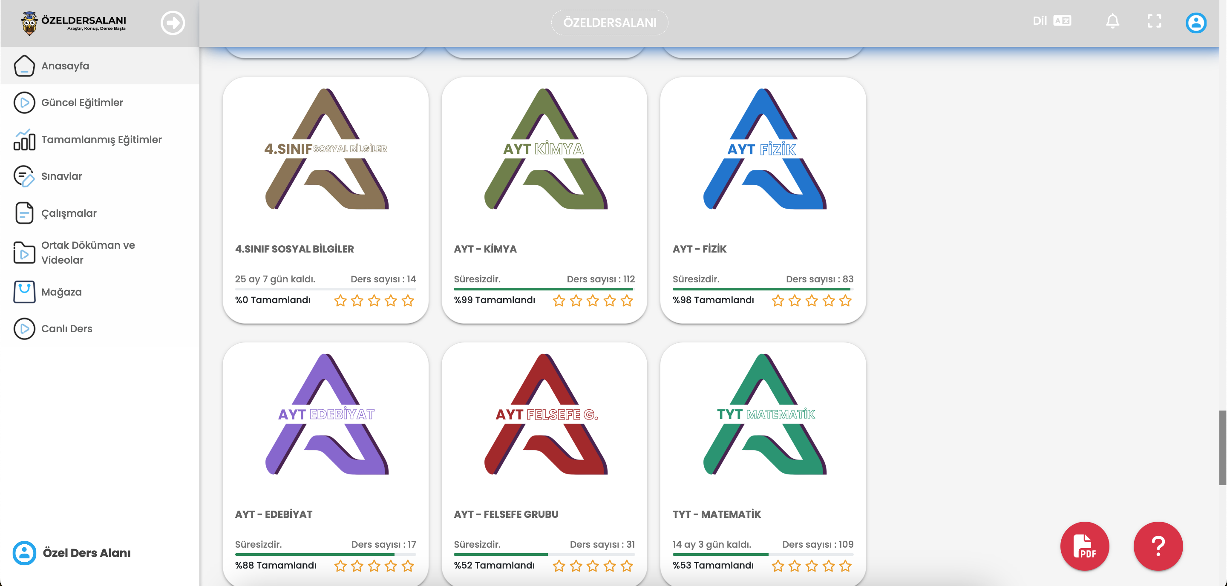Open Çalışmalar document icon
1227x586 pixels.
click(24, 213)
